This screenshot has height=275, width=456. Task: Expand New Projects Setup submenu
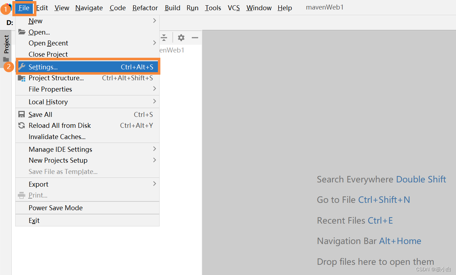pyautogui.click(x=87, y=160)
